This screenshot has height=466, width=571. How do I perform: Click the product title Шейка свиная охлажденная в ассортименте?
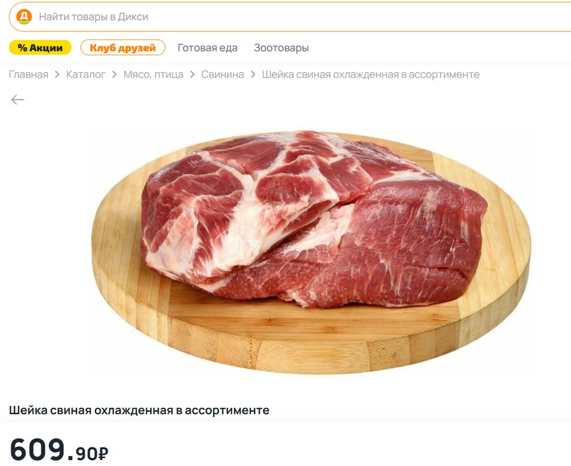click(139, 410)
